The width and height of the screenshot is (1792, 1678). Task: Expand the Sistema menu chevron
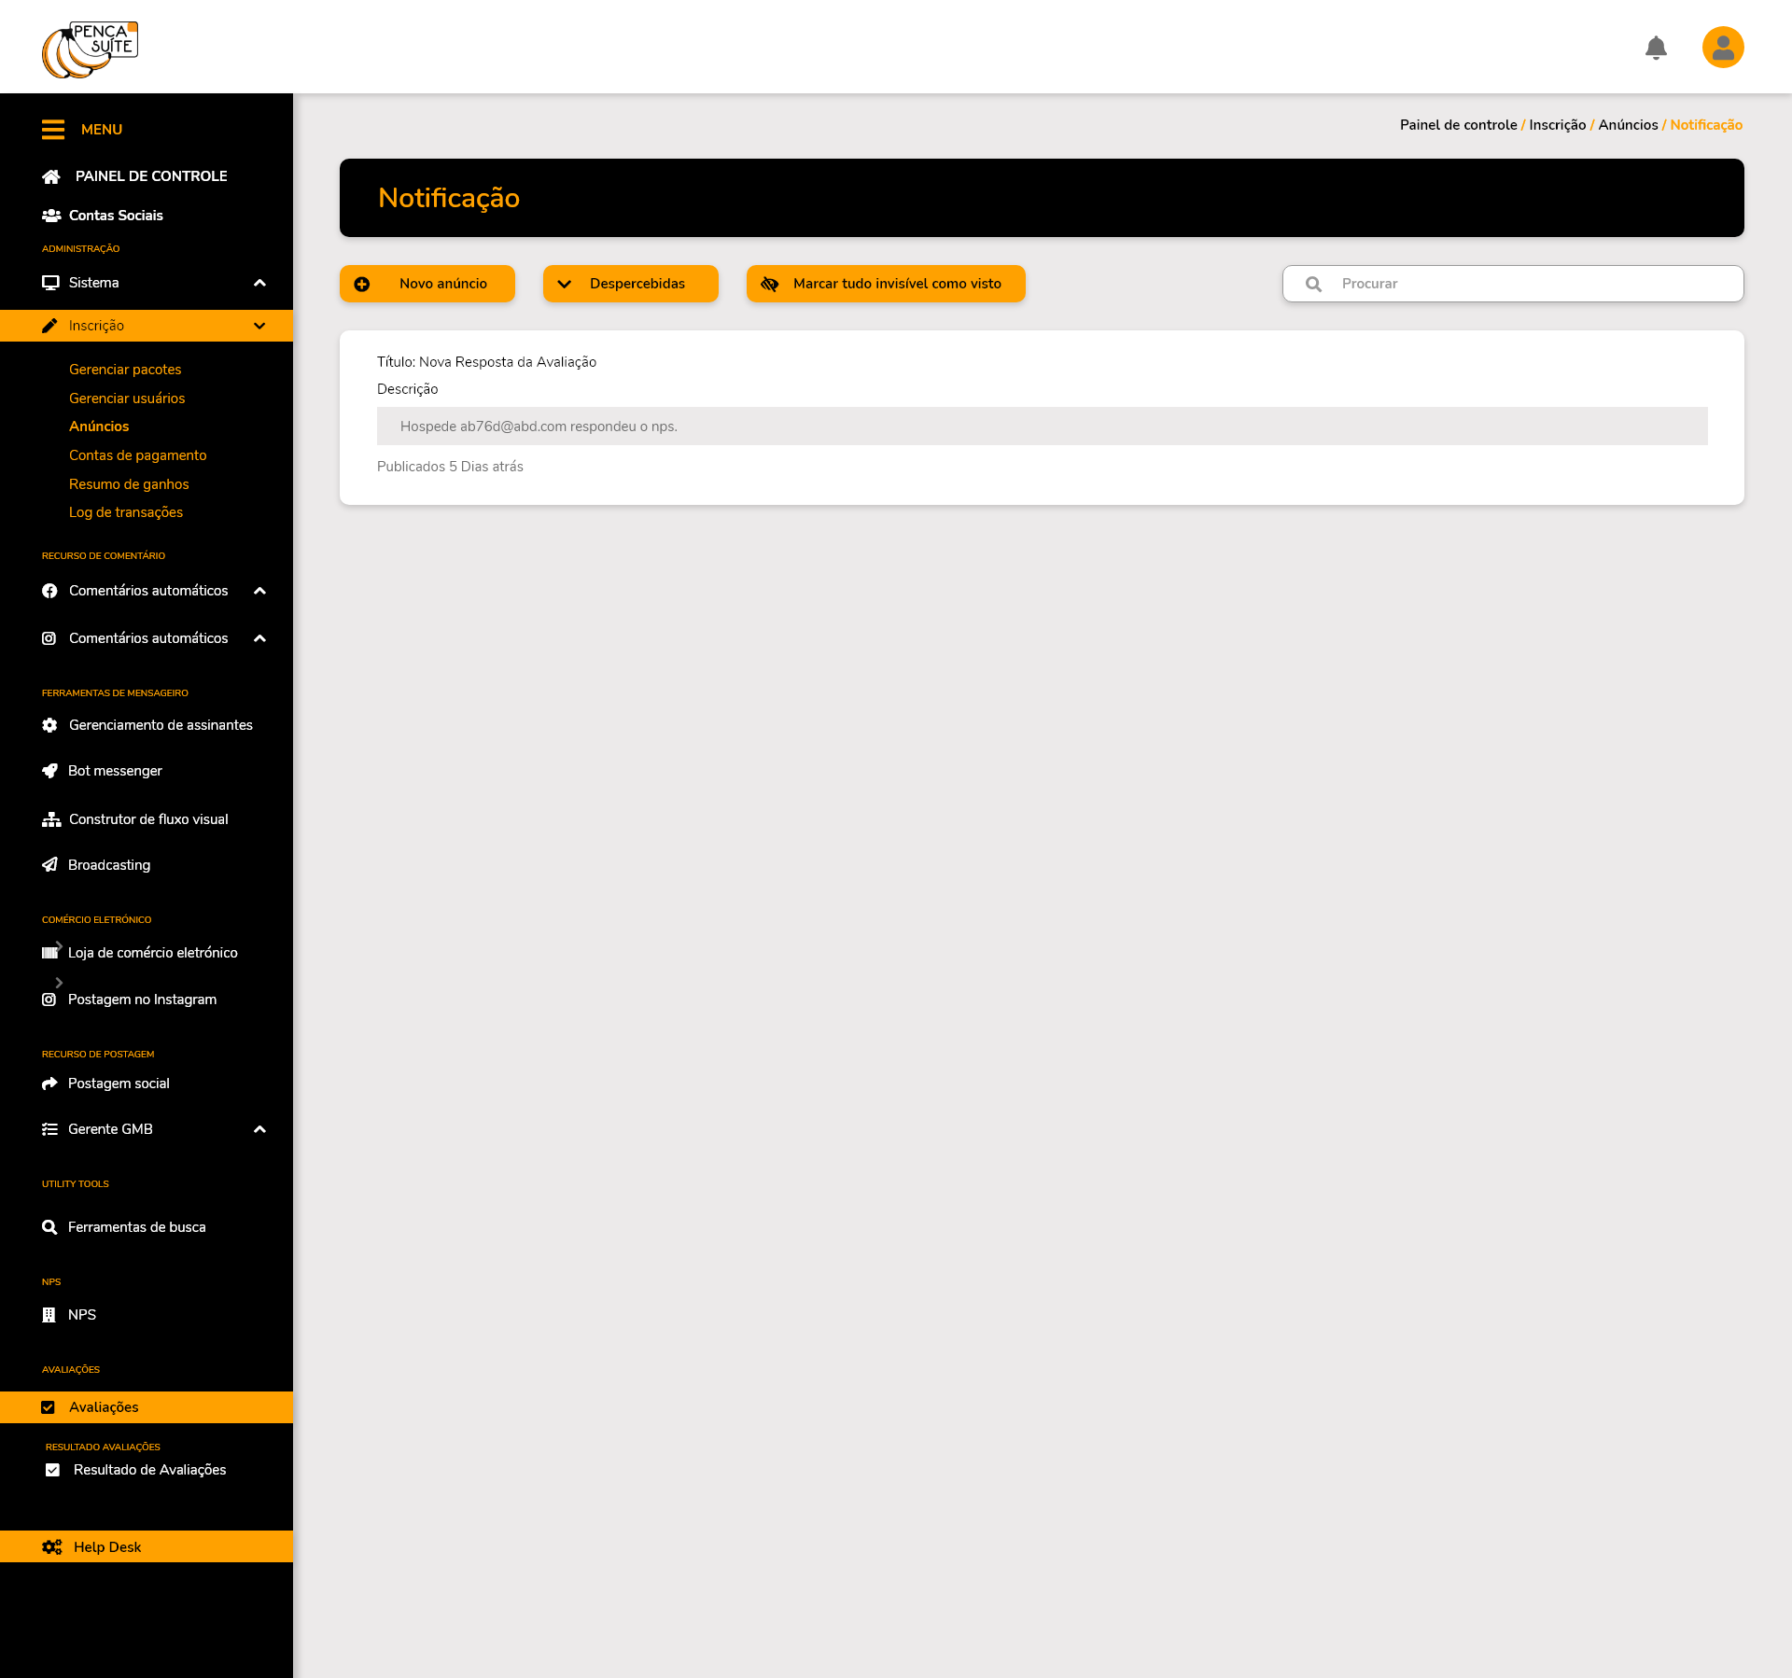click(259, 283)
